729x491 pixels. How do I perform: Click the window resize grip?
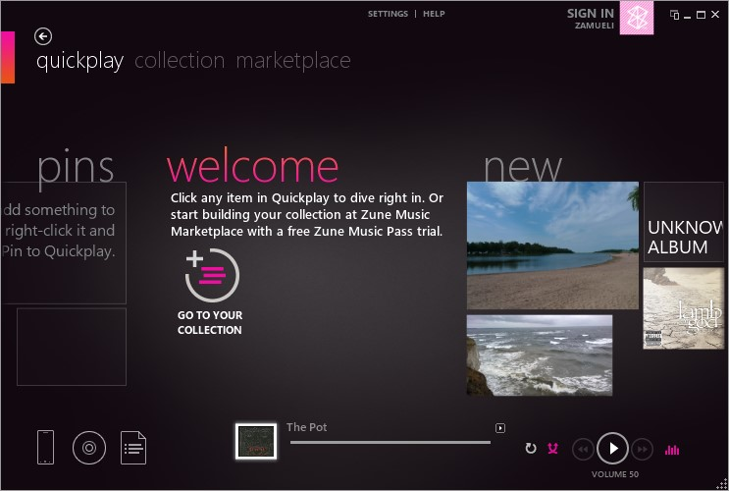pyautogui.click(x=721, y=484)
